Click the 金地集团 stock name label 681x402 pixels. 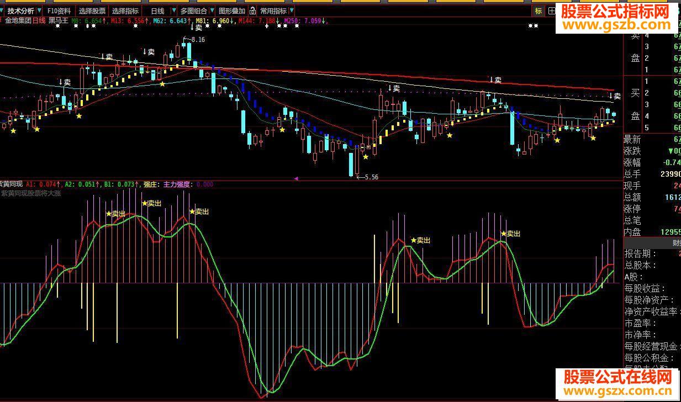click(x=18, y=20)
